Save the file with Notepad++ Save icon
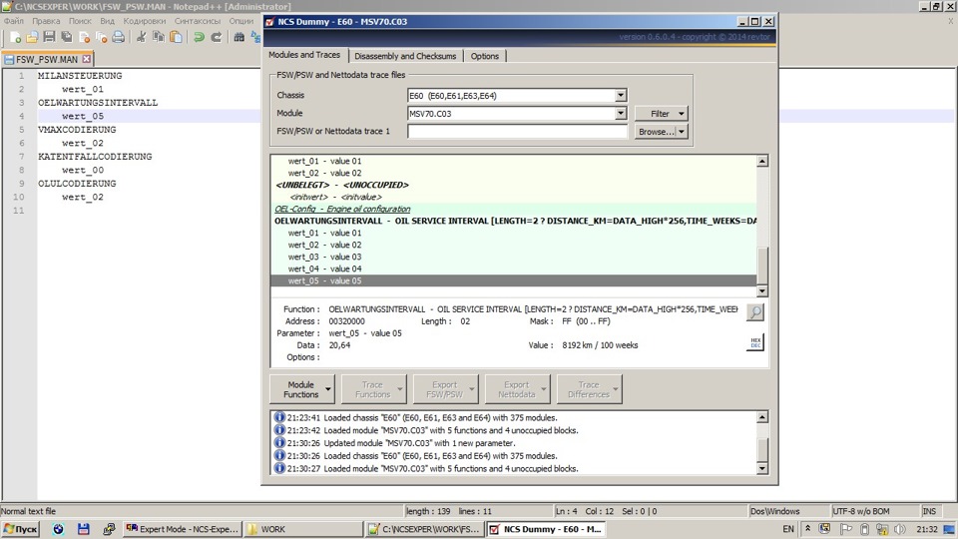 tap(49, 37)
